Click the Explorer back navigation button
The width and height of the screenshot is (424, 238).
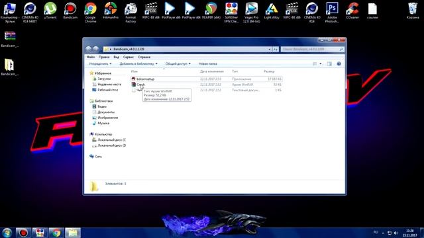(x=88, y=49)
